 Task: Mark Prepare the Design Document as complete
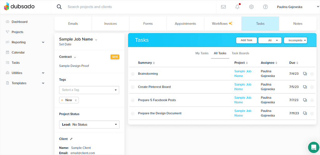[133, 114]
